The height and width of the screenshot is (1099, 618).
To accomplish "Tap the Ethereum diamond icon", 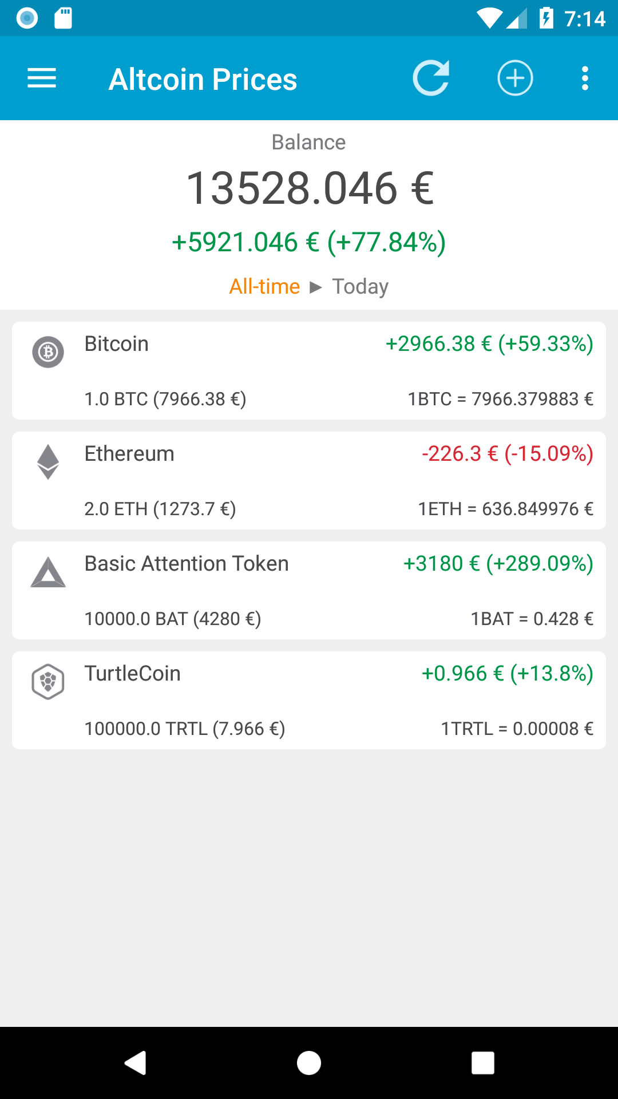I will (48, 461).
